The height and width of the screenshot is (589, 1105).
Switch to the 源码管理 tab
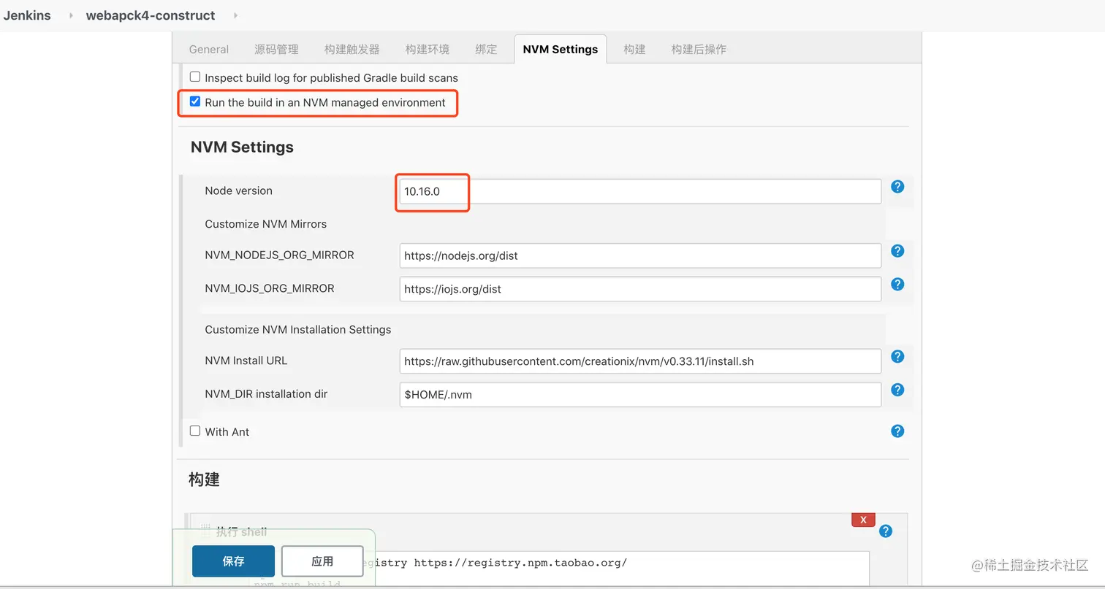coord(276,49)
